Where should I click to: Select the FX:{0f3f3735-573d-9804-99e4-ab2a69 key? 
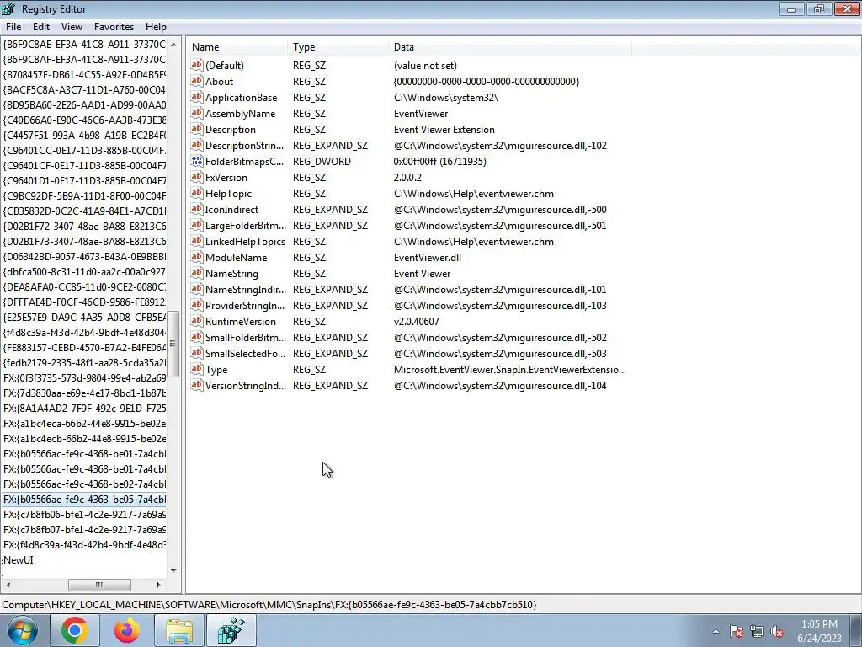(85, 377)
